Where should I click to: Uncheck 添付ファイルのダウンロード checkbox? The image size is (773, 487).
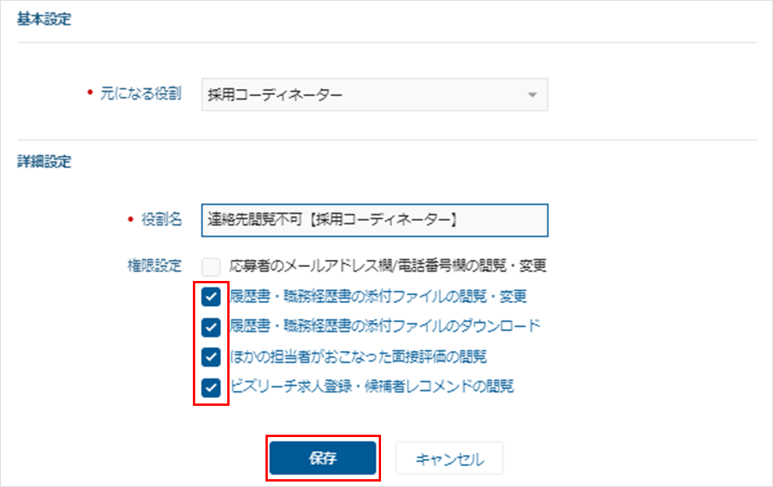[211, 327]
